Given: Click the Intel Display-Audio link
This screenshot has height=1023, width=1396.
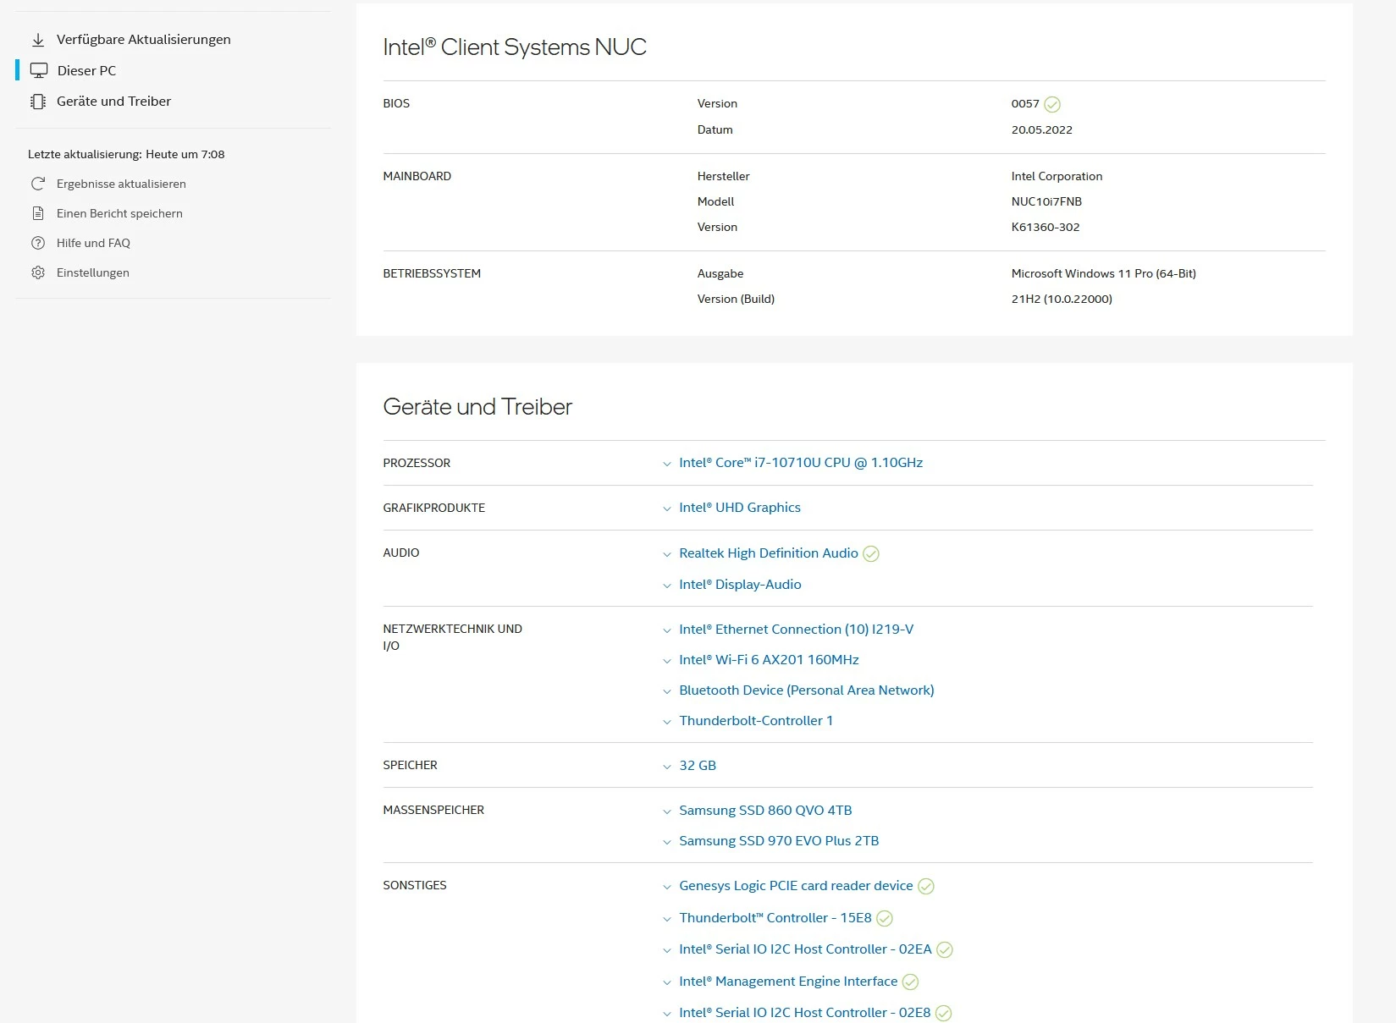Looking at the screenshot, I should point(740,585).
